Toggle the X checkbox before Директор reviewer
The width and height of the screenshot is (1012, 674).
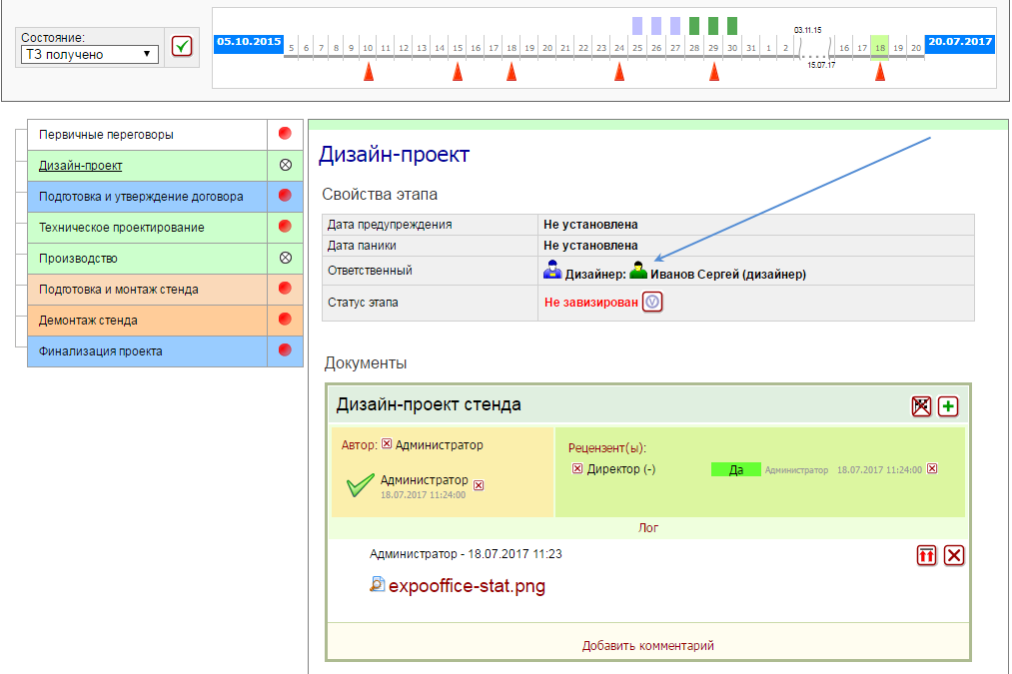pyautogui.click(x=577, y=469)
